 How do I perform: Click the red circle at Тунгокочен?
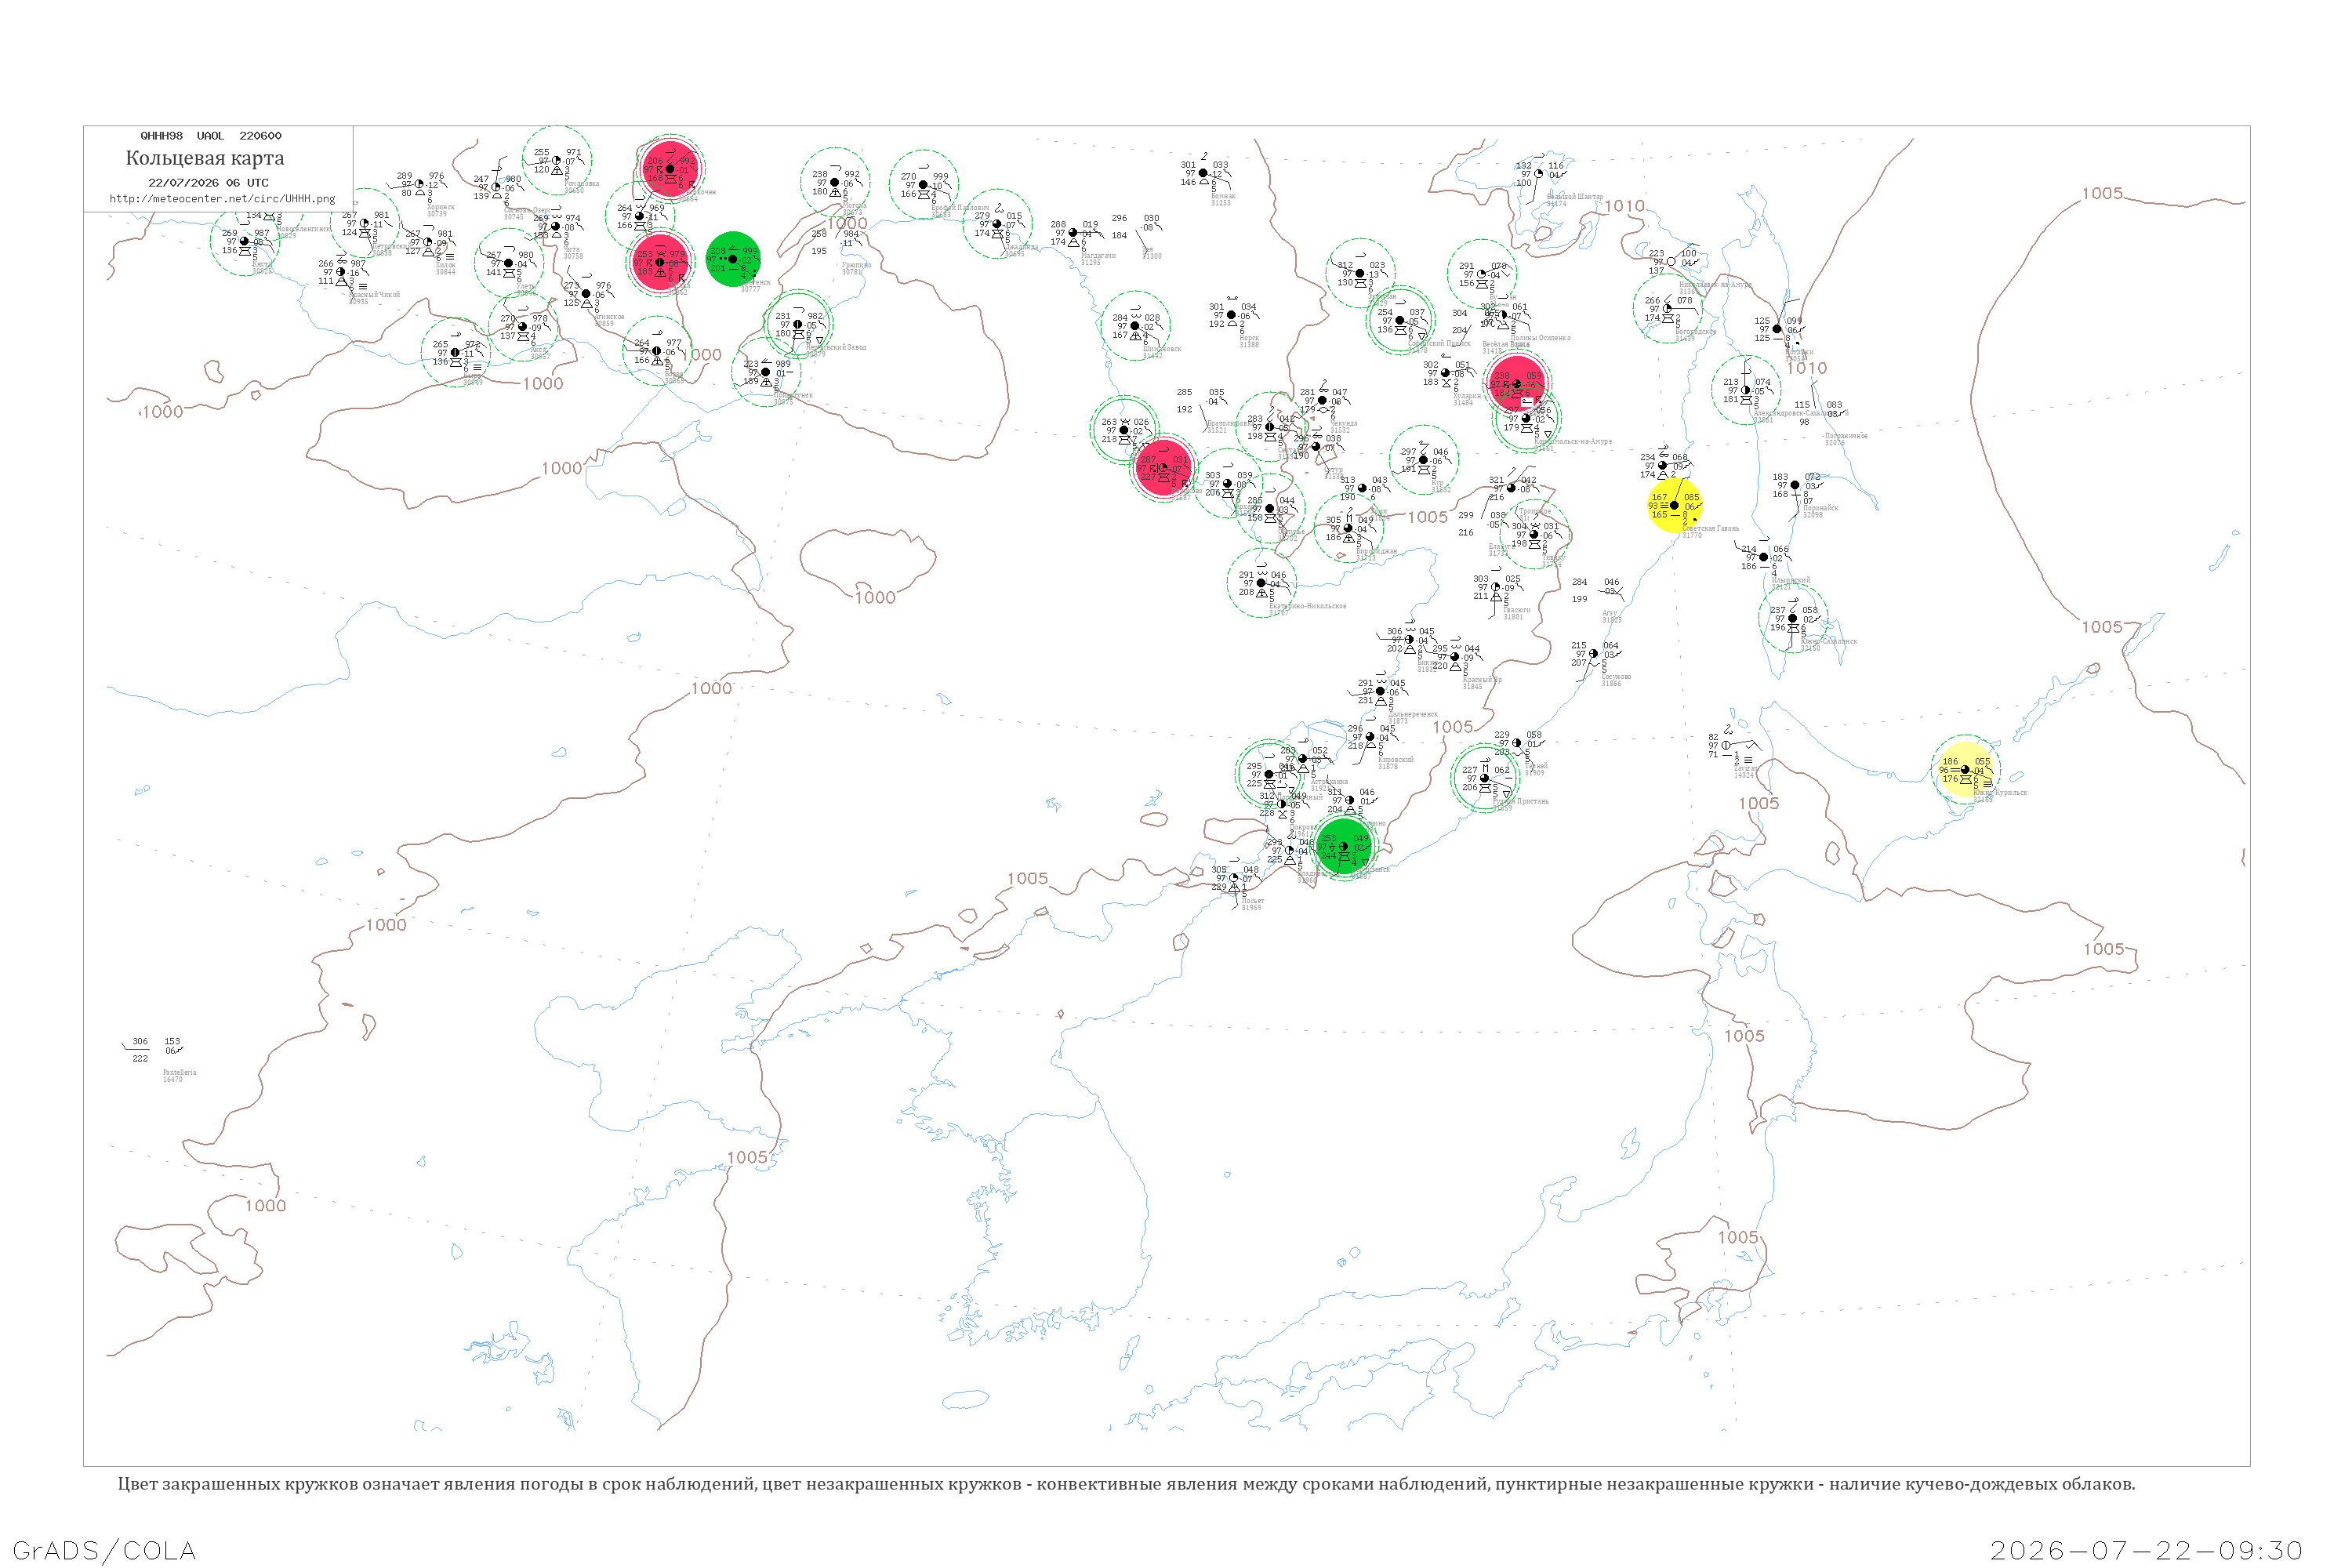(x=670, y=169)
